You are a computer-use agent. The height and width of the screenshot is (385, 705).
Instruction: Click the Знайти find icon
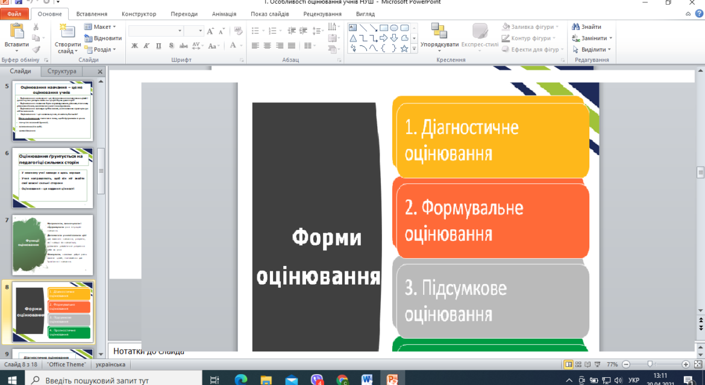575,26
